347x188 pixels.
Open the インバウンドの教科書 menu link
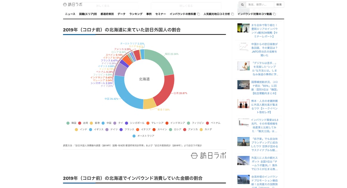(183, 14)
